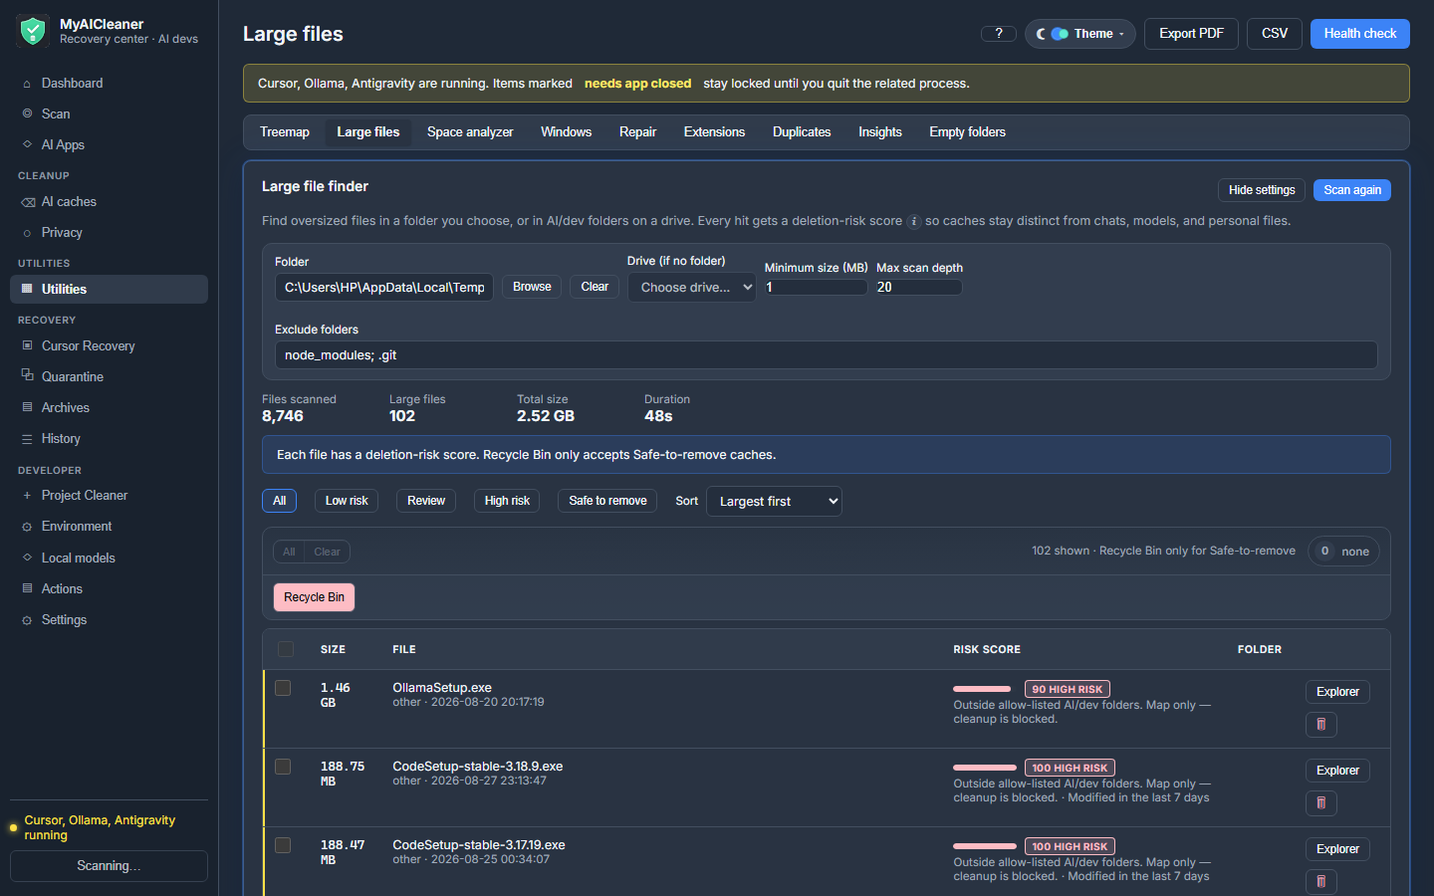Click Browse to pick a folder

pyautogui.click(x=532, y=287)
